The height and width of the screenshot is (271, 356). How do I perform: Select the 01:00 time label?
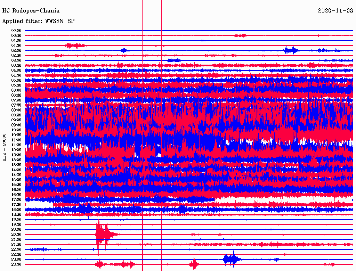[16, 41]
